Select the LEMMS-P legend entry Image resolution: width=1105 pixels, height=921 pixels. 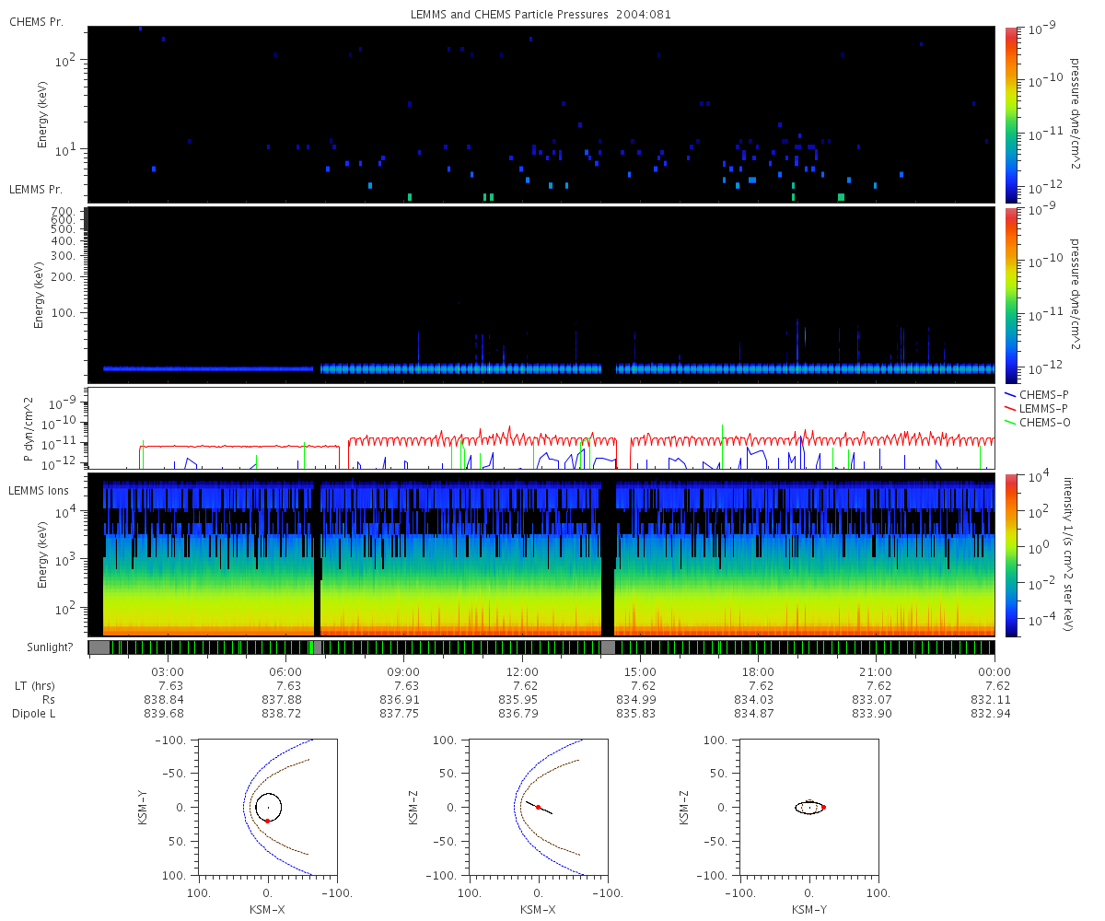(1042, 408)
